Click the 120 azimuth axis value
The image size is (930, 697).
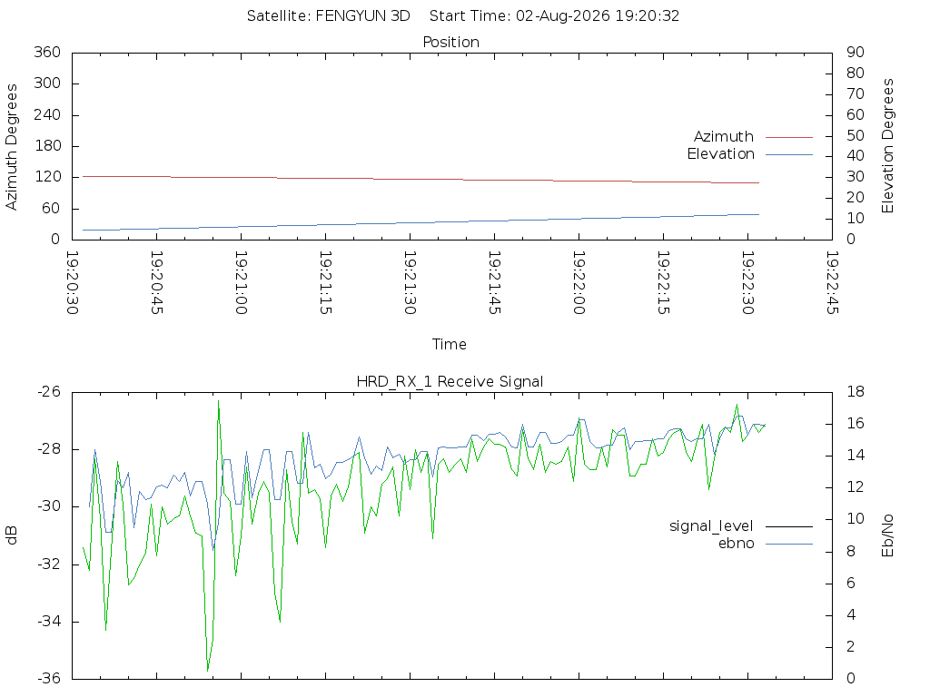47,177
